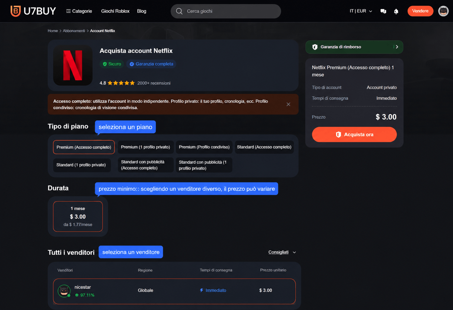Open the Consigliati sort dropdown
This screenshot has height=310, width=453.
click(282, 252)
